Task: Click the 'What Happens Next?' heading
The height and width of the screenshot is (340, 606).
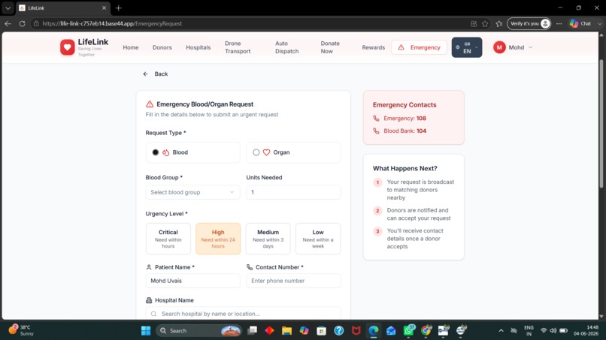Action: coord(405,168)
